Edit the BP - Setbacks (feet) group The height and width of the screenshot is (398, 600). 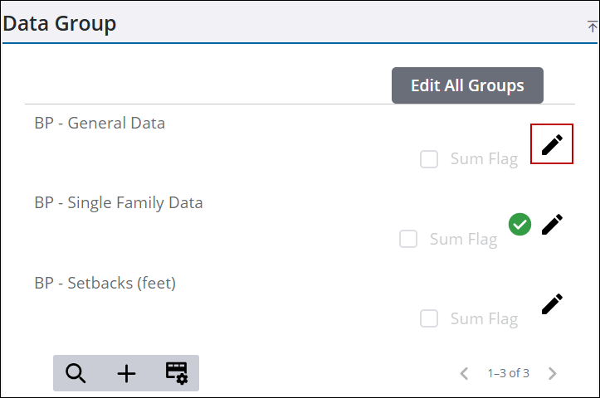[x=552, y=304]
